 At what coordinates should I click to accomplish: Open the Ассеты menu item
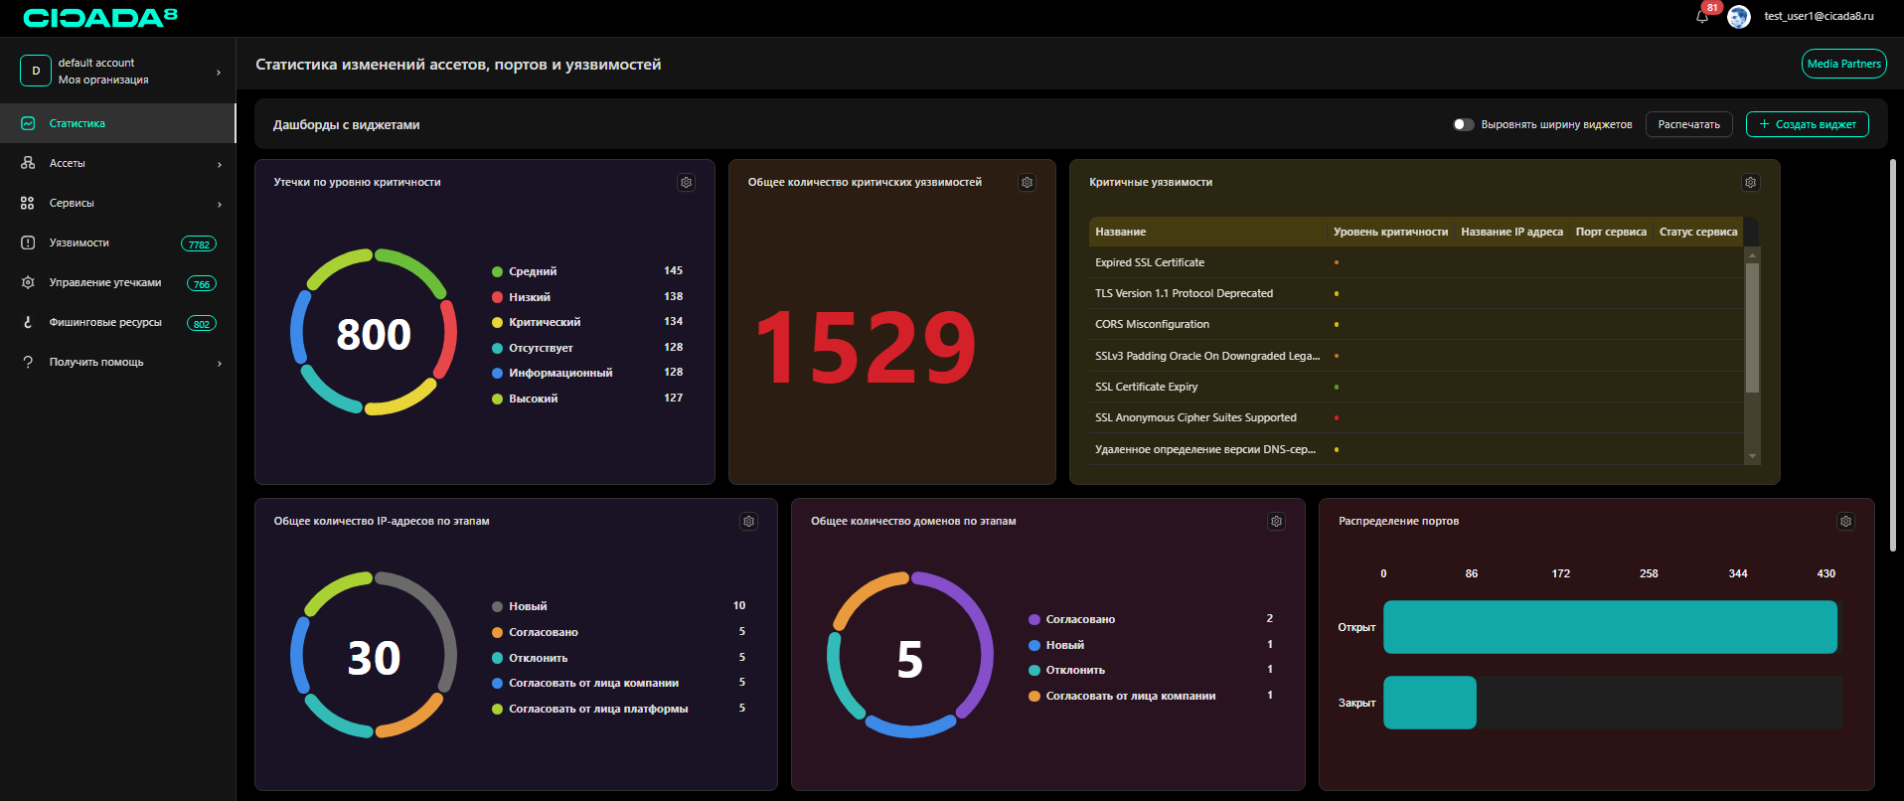coord(117,163)
